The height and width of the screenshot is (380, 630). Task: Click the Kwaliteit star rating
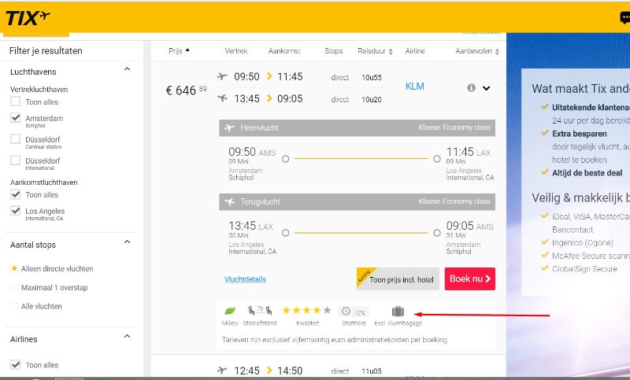(306, 311)
